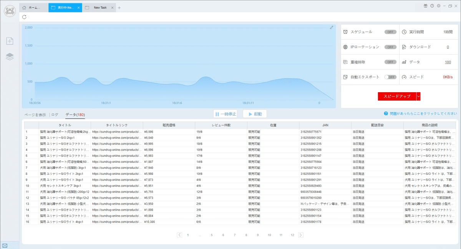
Task: Select price cell ¥9,995
Action: (169, 144)
